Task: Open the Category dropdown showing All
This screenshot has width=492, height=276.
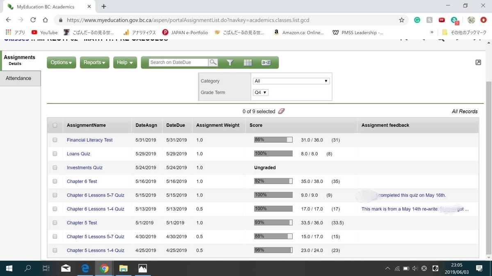Action: (291, 81)
